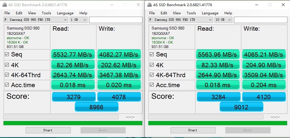Click the Abort button in the right window

tap(248, 130)
